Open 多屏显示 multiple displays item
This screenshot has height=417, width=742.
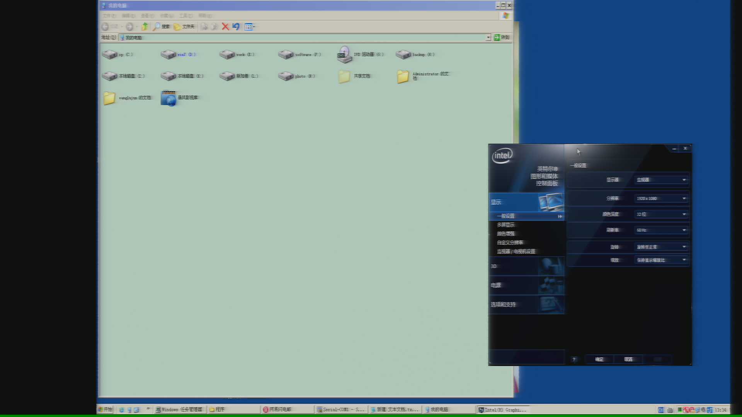[506, 225]
